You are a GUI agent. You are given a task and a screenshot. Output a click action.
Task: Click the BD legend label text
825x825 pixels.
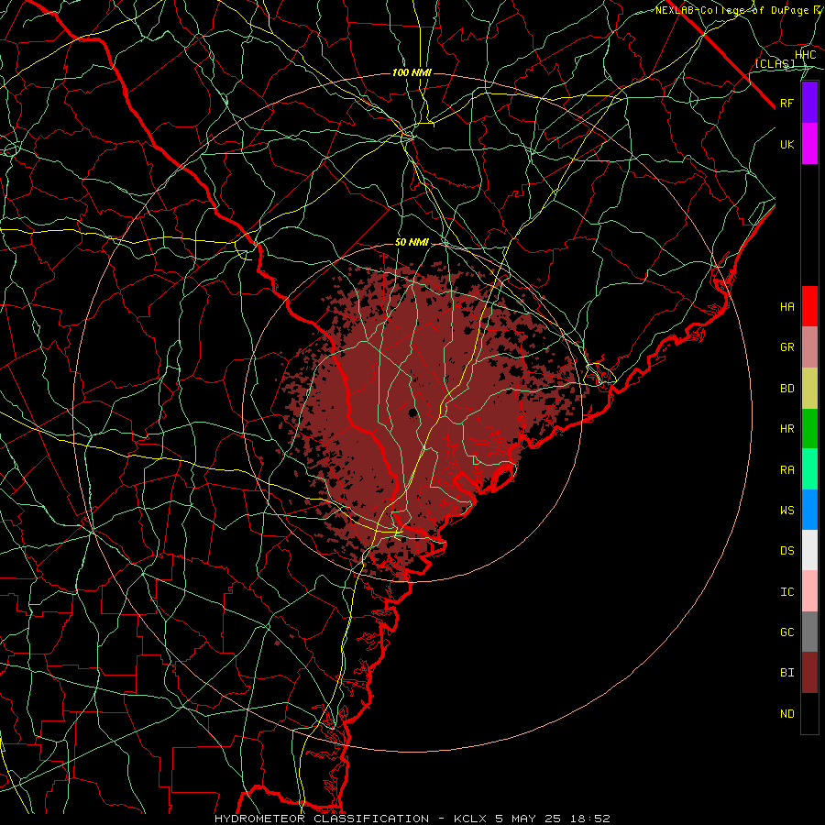[x=786, y=389]
